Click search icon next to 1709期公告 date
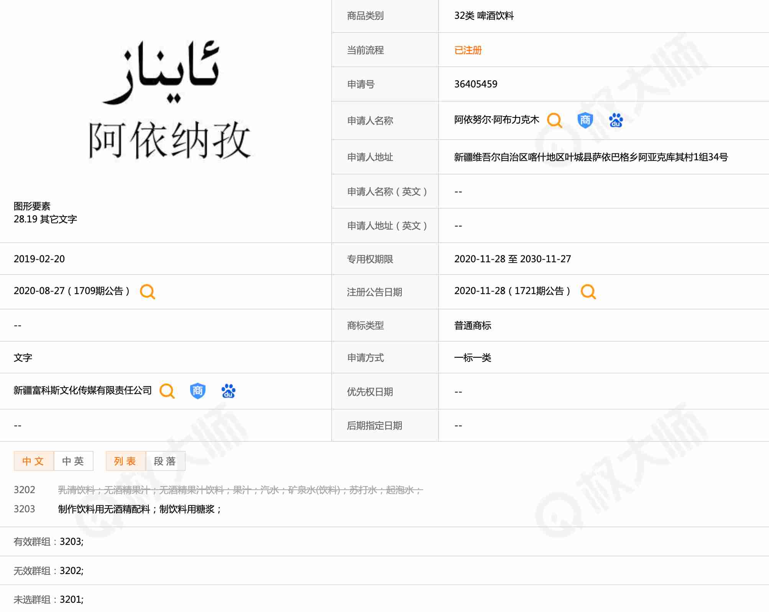This screenshot has height=612, width=769. click(148, 292)
